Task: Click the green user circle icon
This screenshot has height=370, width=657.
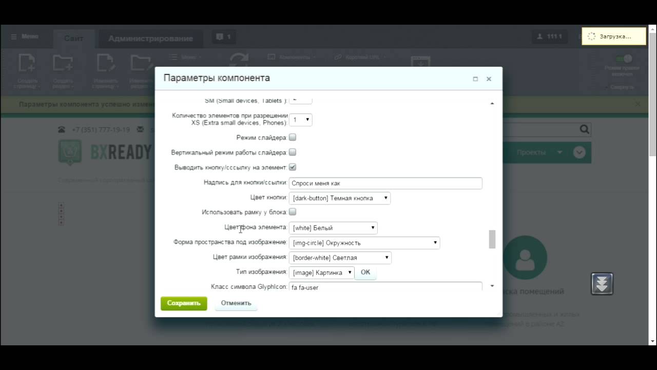Action: 525,257
